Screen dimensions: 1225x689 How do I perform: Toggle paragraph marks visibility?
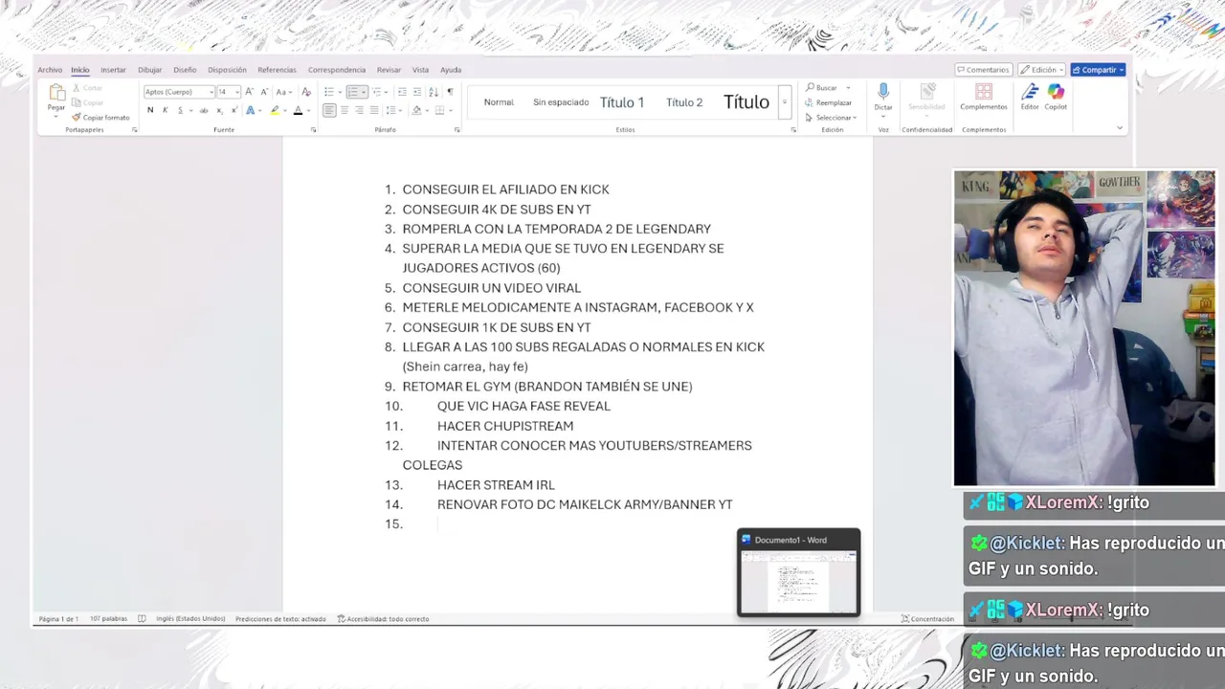[450, 92]
